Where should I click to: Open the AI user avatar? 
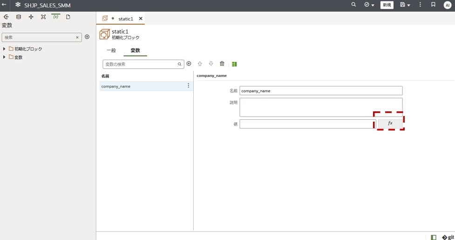(448, 5)
